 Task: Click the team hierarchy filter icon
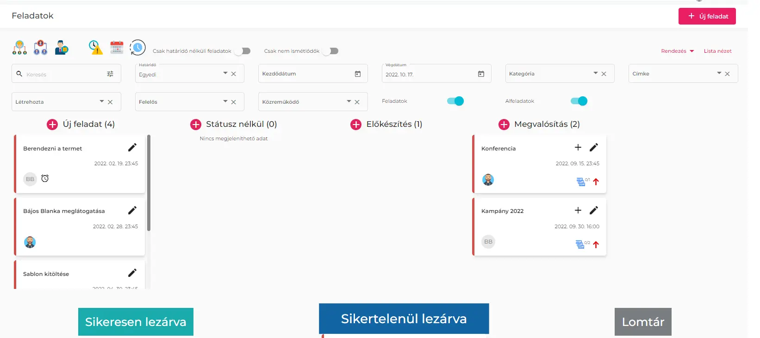click(x=19, y=48)
